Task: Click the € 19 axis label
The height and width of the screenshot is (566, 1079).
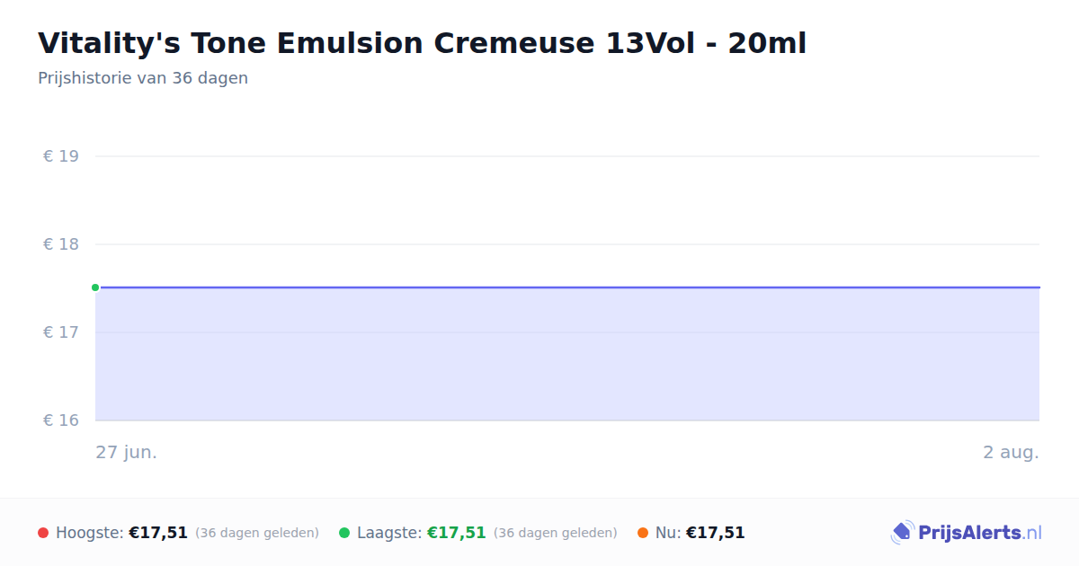Action: (x=61, y=156)
